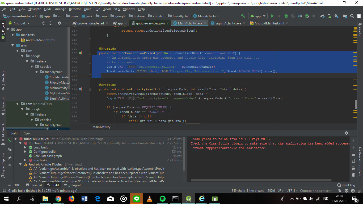Toggle read-only lock icon in status bar
The image size is (363, 204).
[x=340, y=191]
